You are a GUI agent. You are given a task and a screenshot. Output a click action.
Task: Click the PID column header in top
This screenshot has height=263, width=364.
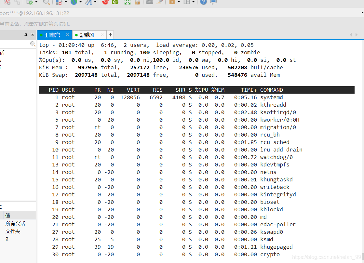(x=54, y=90)
